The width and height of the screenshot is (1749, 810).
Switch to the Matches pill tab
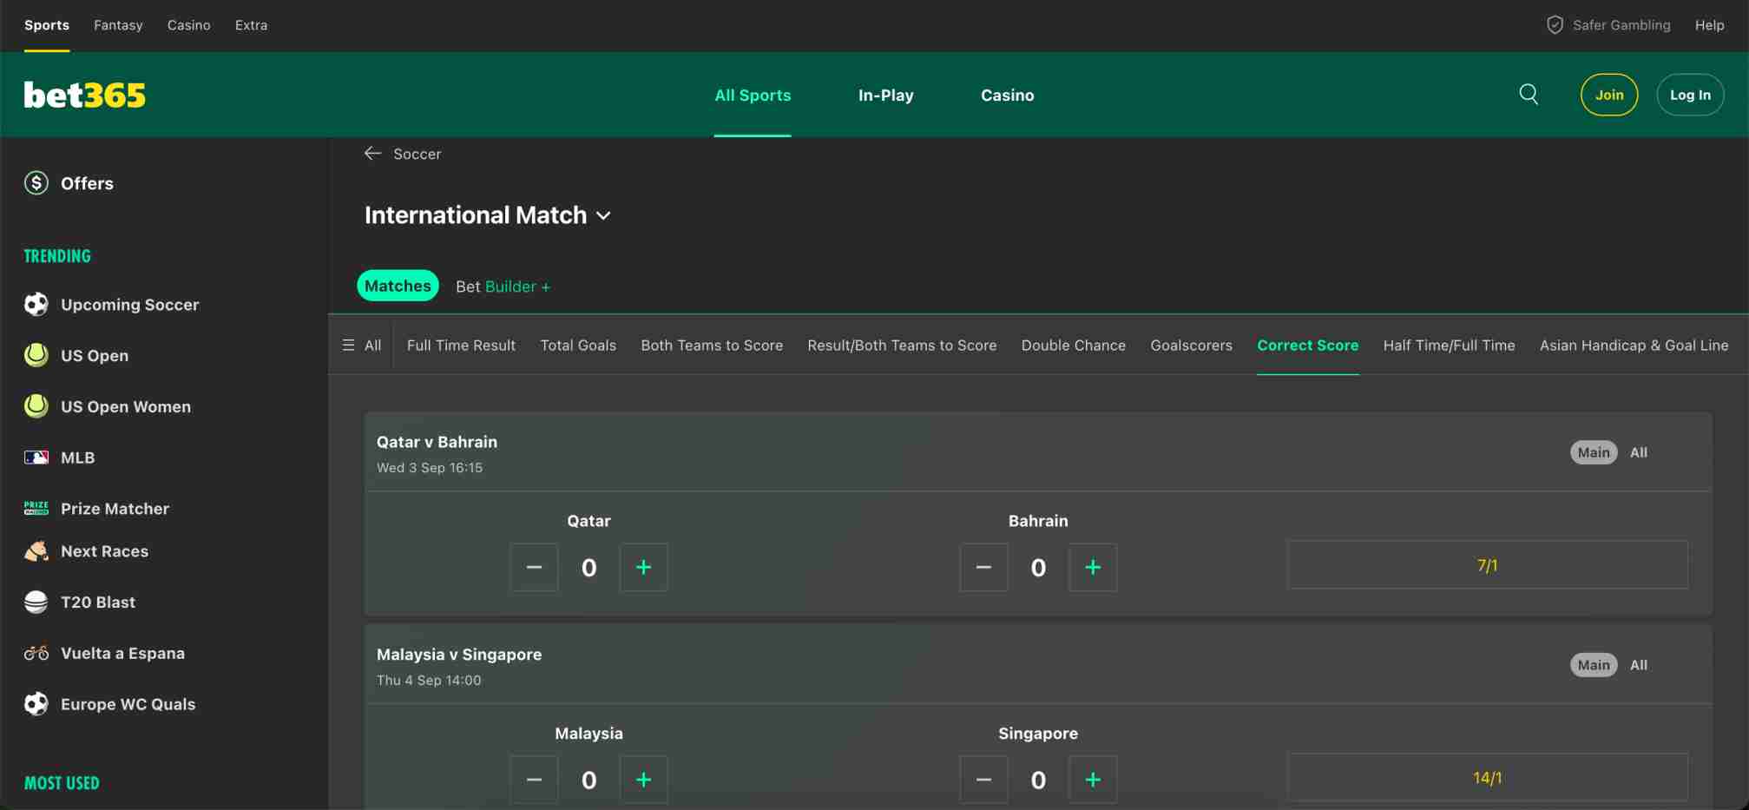click(x=398, y=286)
